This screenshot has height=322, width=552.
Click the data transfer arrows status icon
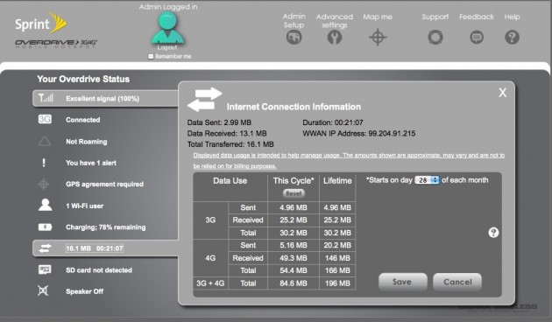click(x=45, y=248)
